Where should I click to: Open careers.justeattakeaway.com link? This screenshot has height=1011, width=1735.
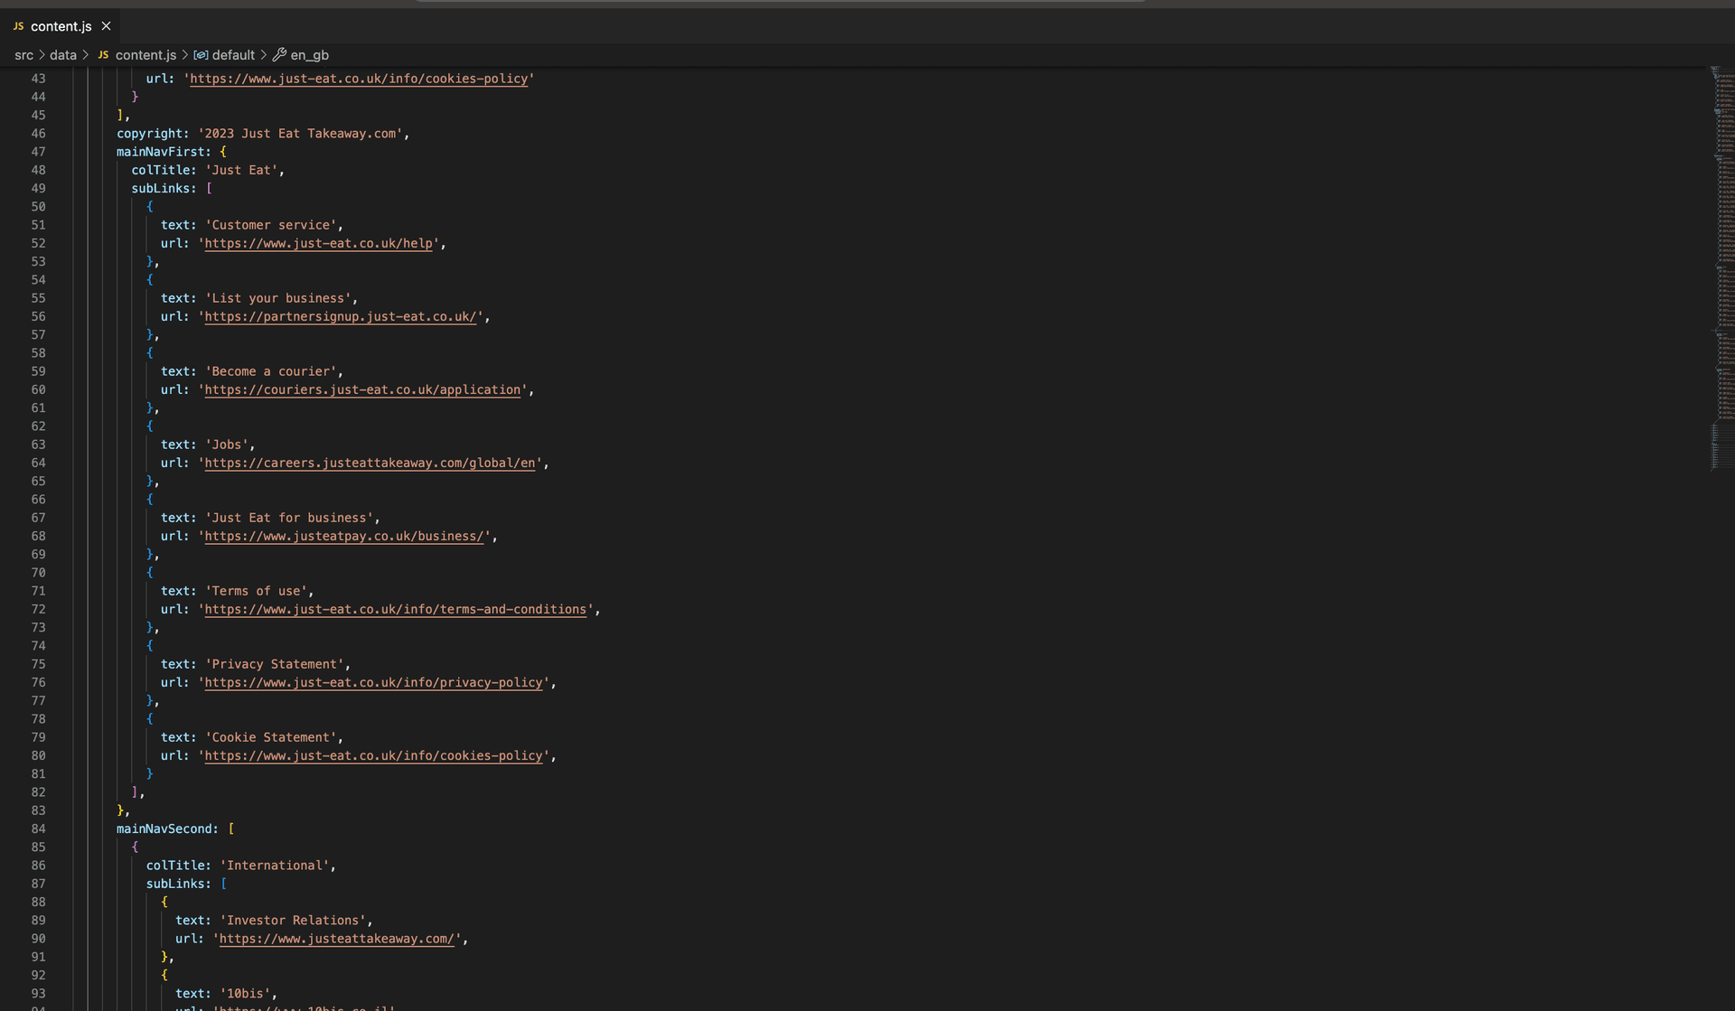click(370, 463)
